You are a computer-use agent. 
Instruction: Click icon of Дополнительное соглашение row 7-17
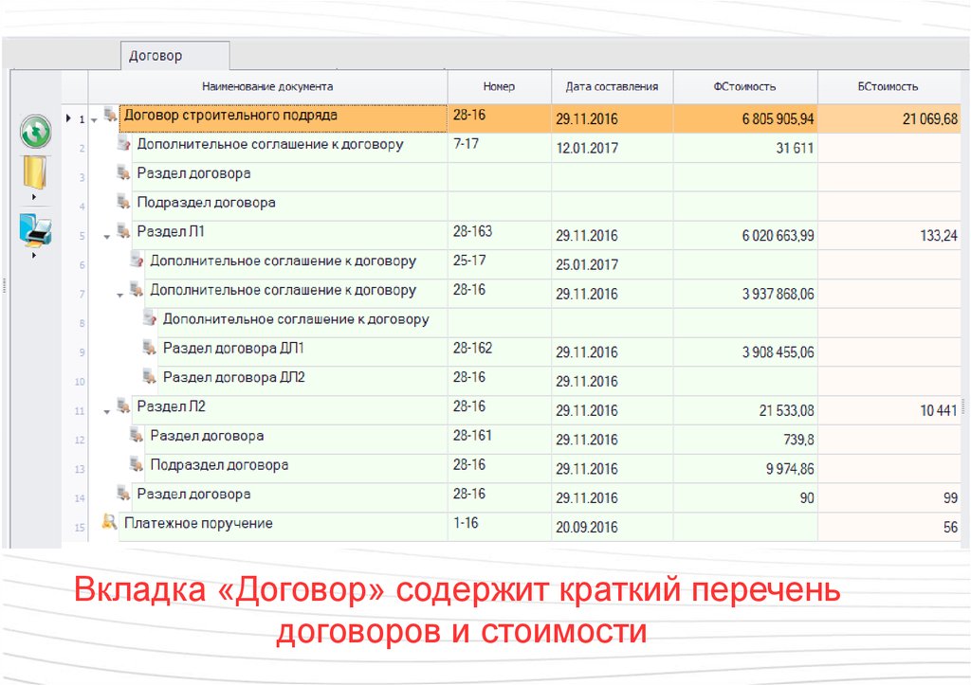(x=123, y=144)
